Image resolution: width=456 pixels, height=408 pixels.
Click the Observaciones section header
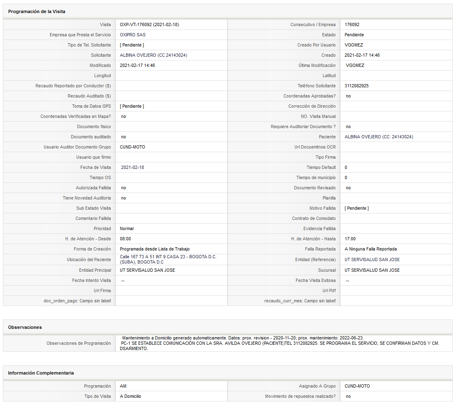pyautogui.click(x=25, y=328)
